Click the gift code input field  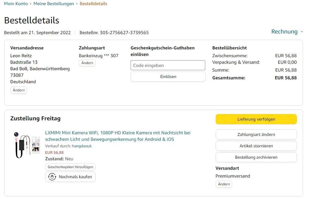pos(168,65)
